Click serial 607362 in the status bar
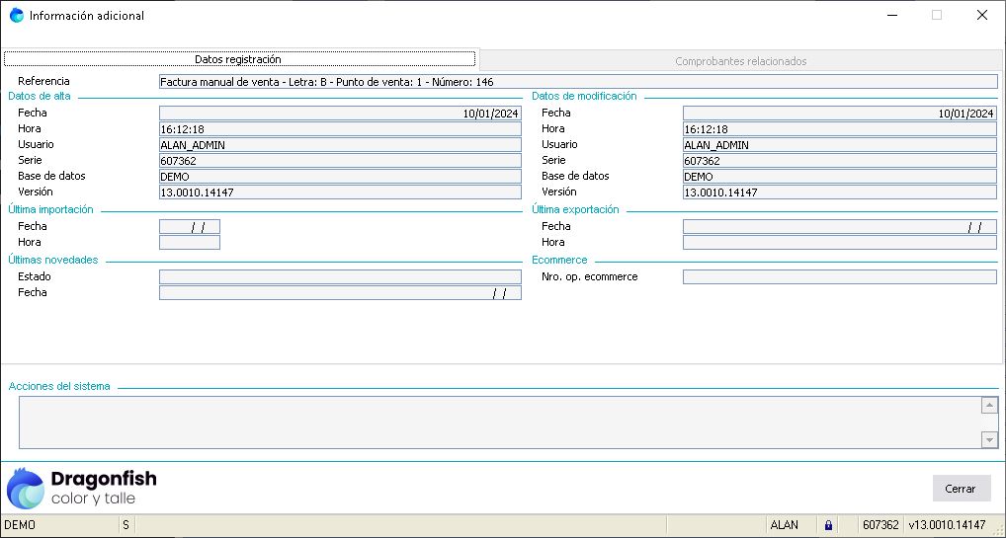Image resolution: width=1006 pixels, height=538 pixels. tap(880, 525)
